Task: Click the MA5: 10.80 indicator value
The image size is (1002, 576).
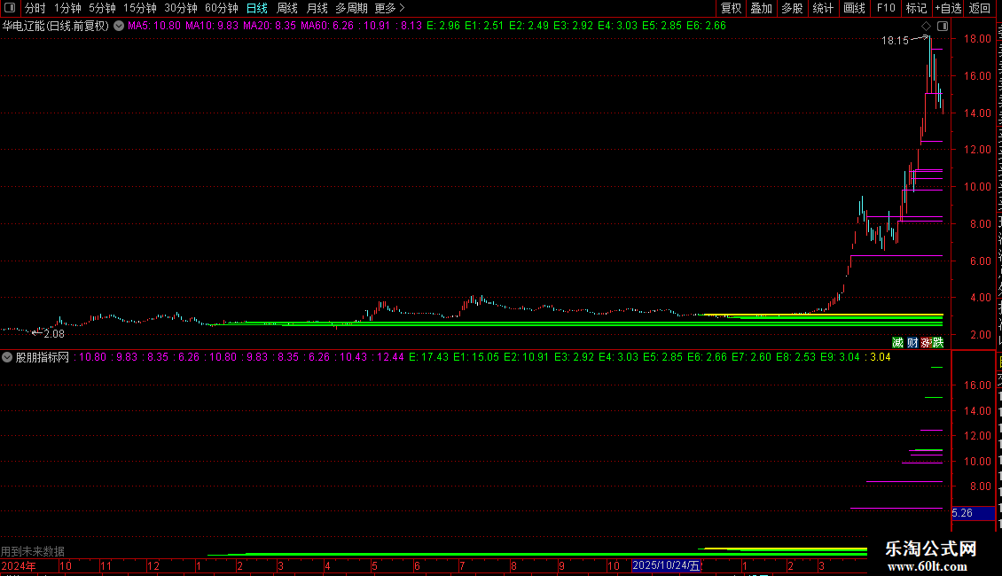Action: (154, 27)
